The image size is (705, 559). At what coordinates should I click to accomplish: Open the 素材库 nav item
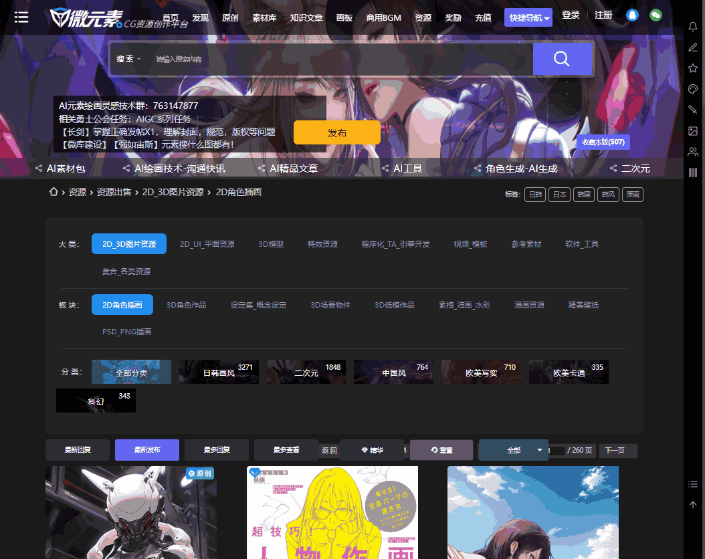[x=264, y=17]
